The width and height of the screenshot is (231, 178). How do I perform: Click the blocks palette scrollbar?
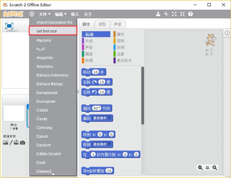(143, 95)
